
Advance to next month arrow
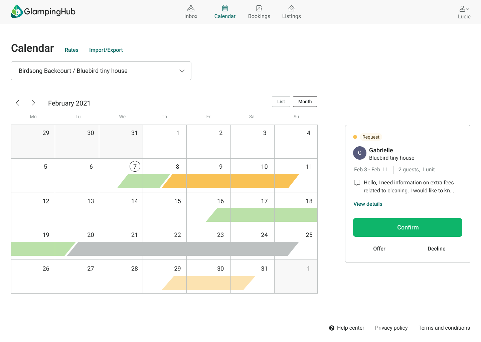click(33, 103)
